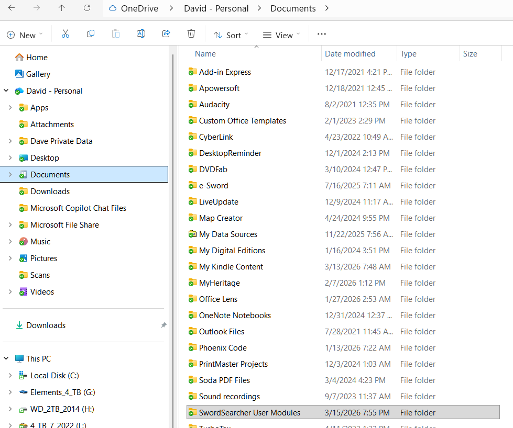Click David - Personal breadcrumb segment
The height and width of the screenshot is (428, 513).
[216, 8]
